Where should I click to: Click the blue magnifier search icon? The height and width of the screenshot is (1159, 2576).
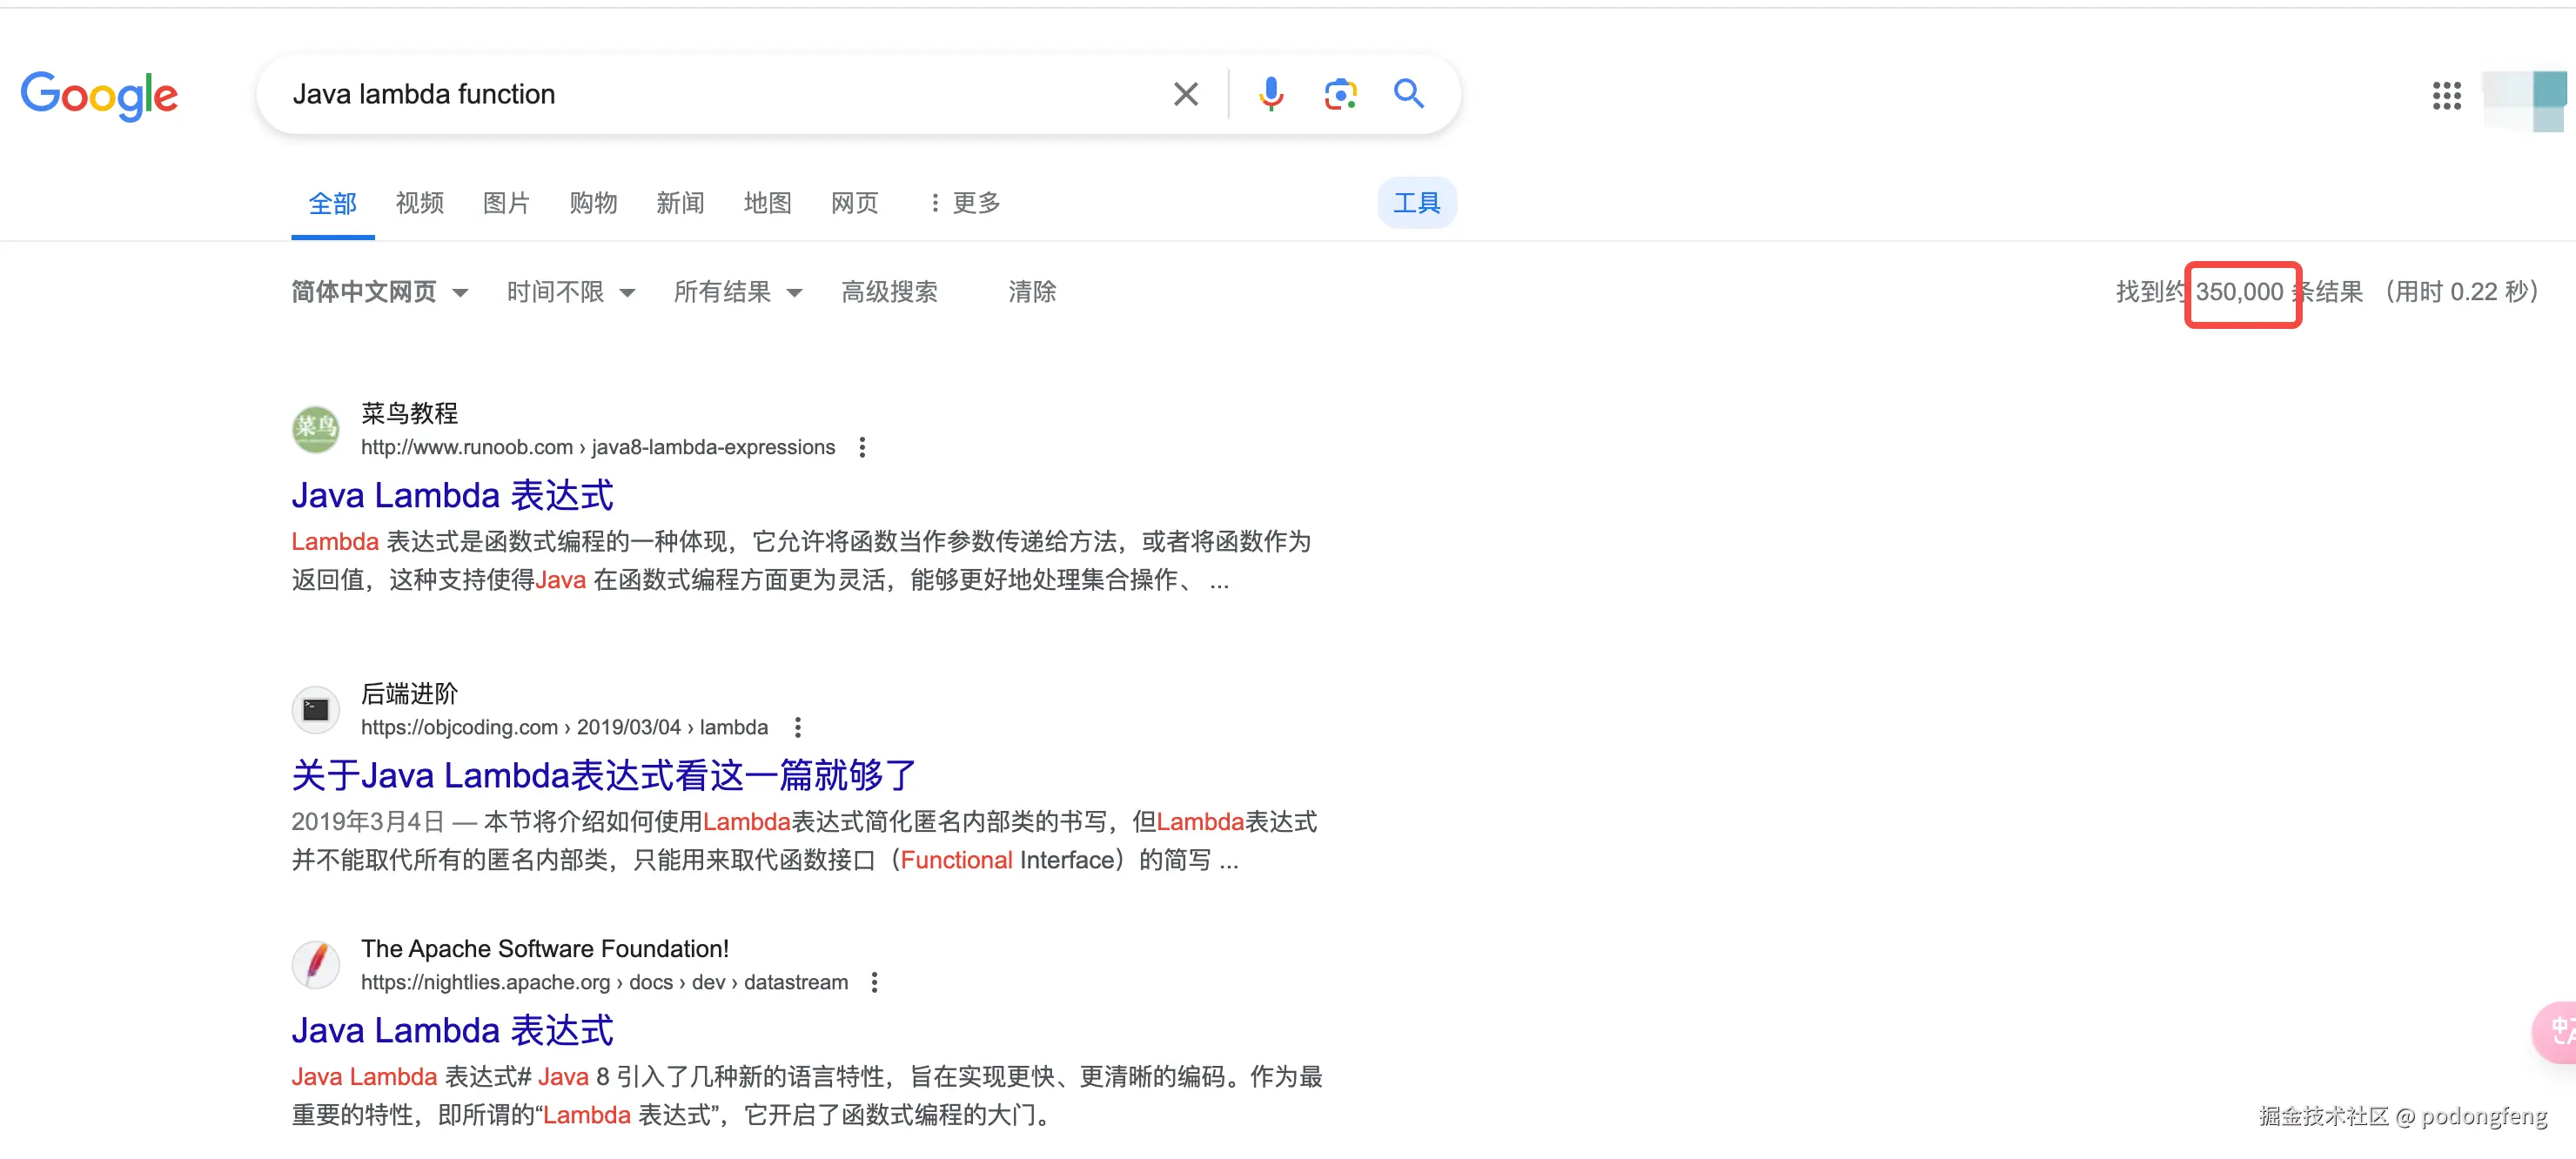[1409, 94]
